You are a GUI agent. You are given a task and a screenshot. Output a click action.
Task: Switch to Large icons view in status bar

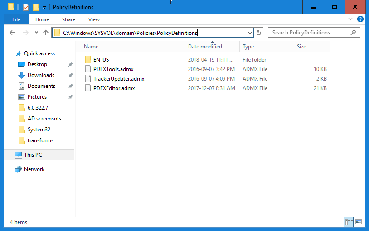click(359, 222)
